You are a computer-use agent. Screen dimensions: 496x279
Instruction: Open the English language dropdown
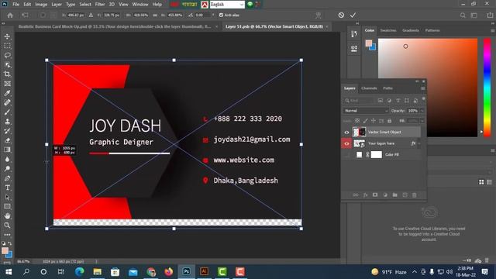227,5
